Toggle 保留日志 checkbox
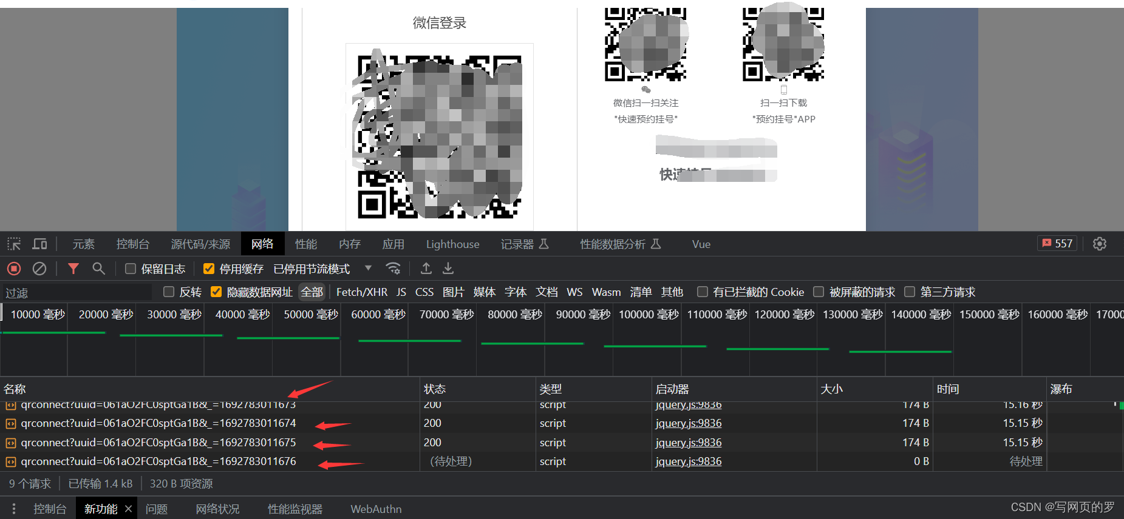This screenshot has height=519, width=1124. pos(131,269)
